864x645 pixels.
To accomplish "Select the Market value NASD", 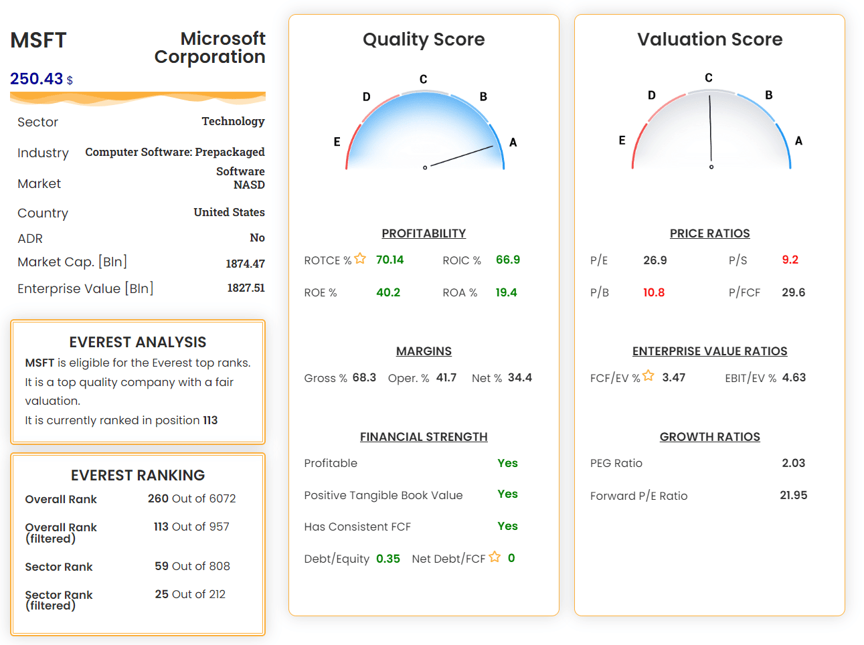I will pyautogui.click(x=249, y=185).
